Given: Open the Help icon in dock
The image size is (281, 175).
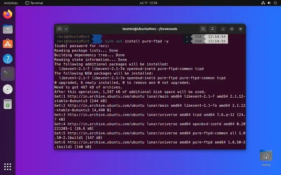Looking at the screenshot, I should coord(8,59).
